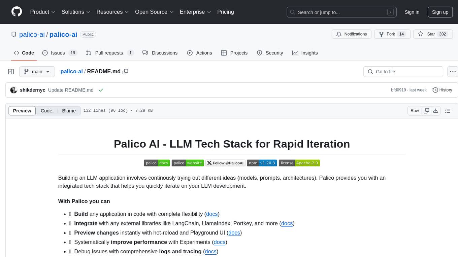Screen dimensions: 458x257
Task: Open the Discussions tab
Action: [160, 53]
